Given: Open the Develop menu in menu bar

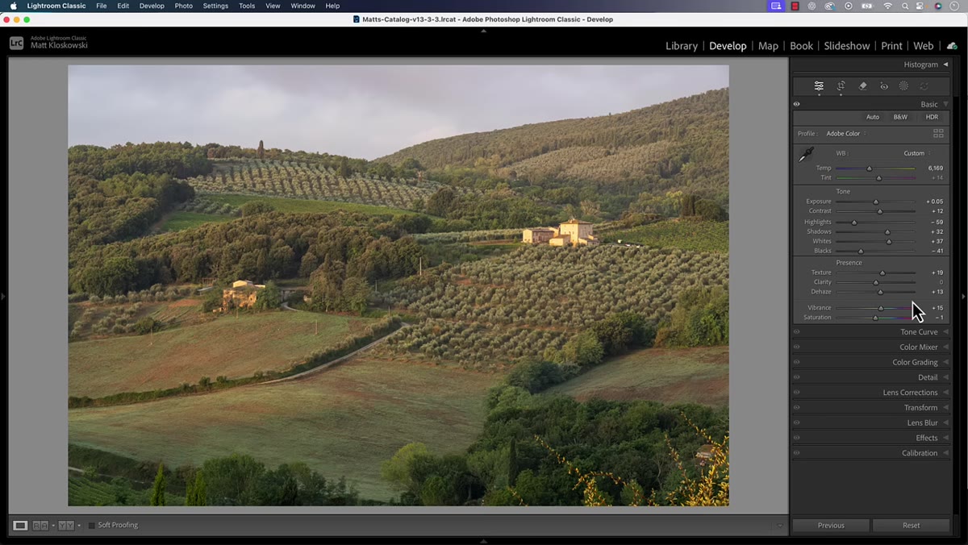Looking at the screenshot, I should click(152, 6).
